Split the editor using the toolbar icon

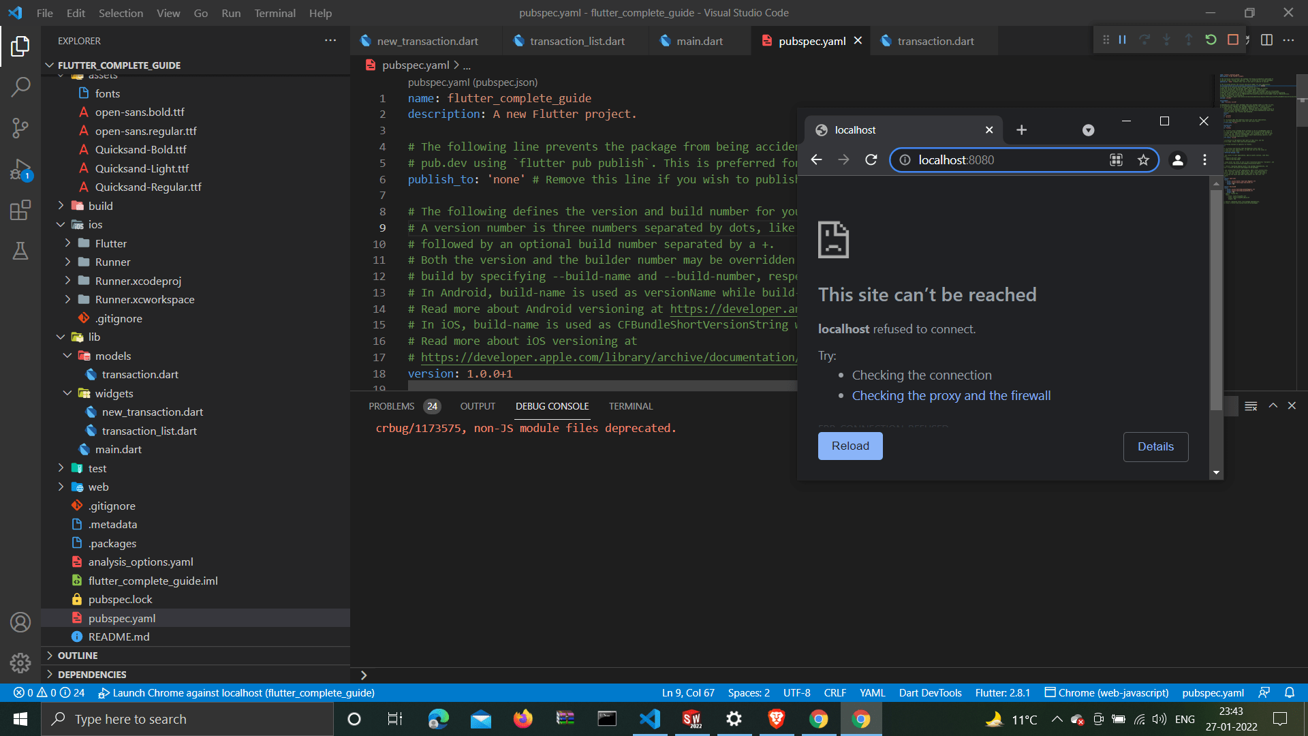1267,40
